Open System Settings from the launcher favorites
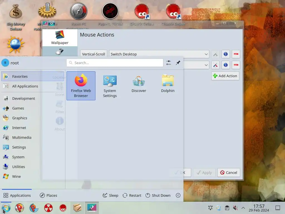This screenshot has width=285, height=214. pyautogui.click(x=110, y=86)
